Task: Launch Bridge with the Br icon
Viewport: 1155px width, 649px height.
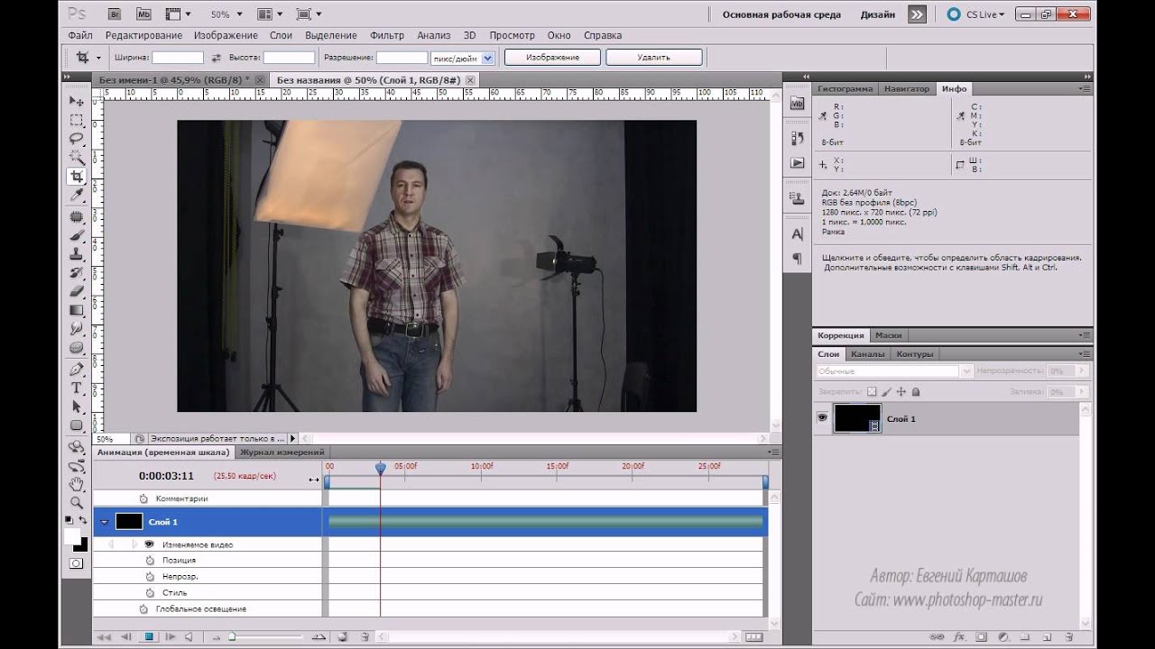Action: coord(115,14)
